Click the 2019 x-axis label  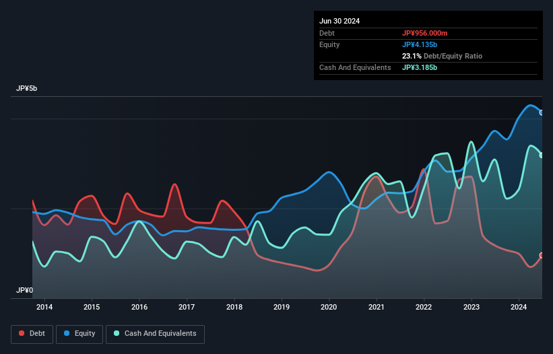click(282, 307)
